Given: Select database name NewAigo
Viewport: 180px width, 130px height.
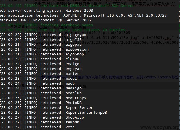Looking at the screenshot, I should (x=74, y=88).
